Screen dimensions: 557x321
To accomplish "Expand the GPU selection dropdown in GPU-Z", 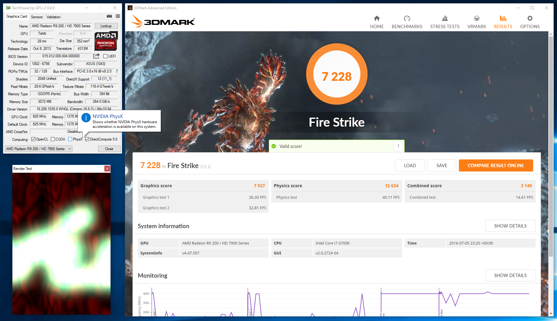I will click(39, 149).
